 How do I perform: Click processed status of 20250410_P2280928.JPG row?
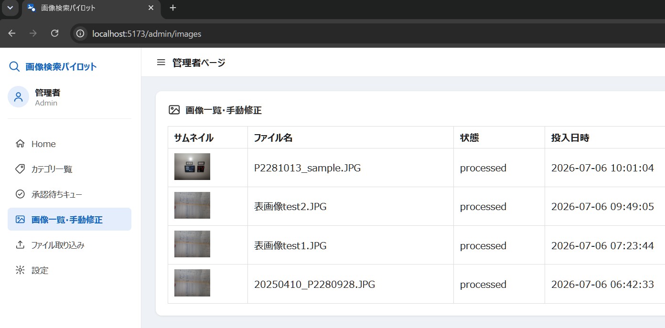(483, 285)
